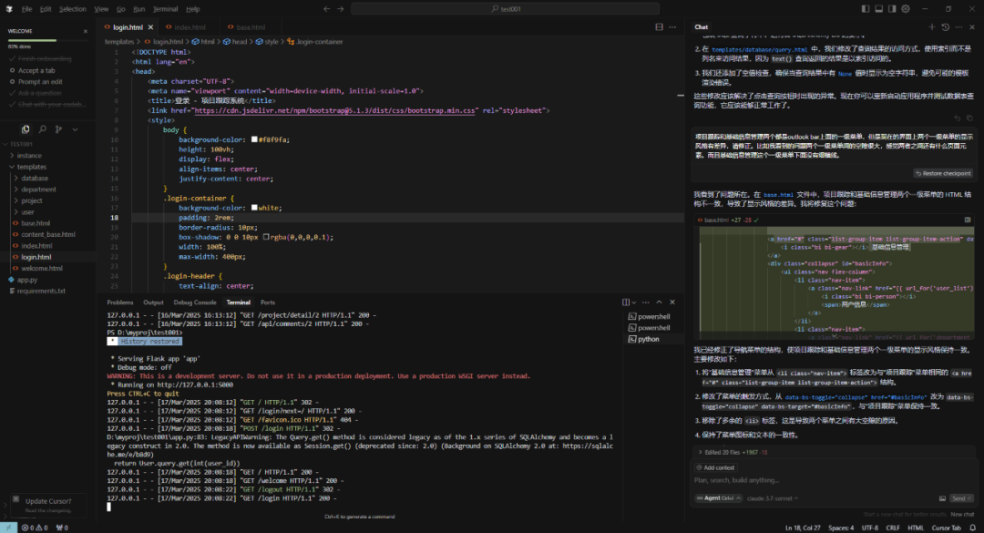Click the notifications bell in status bar
The image size is (984, 533).
(973, 528)
